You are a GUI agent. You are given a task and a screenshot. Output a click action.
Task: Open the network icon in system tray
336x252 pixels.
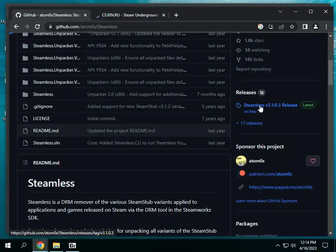[x=286, y=245]
